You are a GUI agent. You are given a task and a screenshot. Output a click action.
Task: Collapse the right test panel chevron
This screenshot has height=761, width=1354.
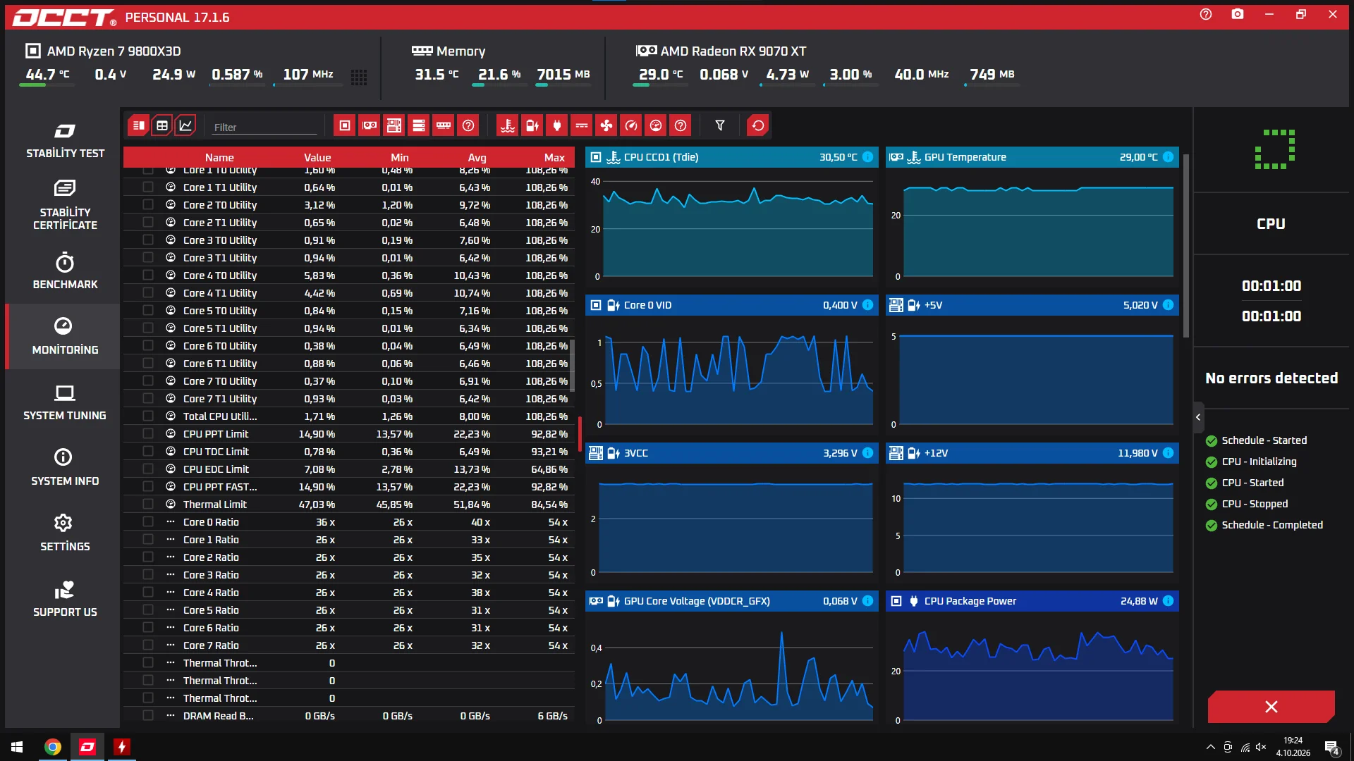tap(1198, 417)
